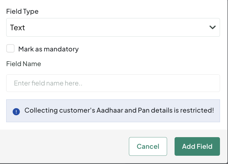
Task: Tick the Mark as mandatory checkbox
Action: 10,48
